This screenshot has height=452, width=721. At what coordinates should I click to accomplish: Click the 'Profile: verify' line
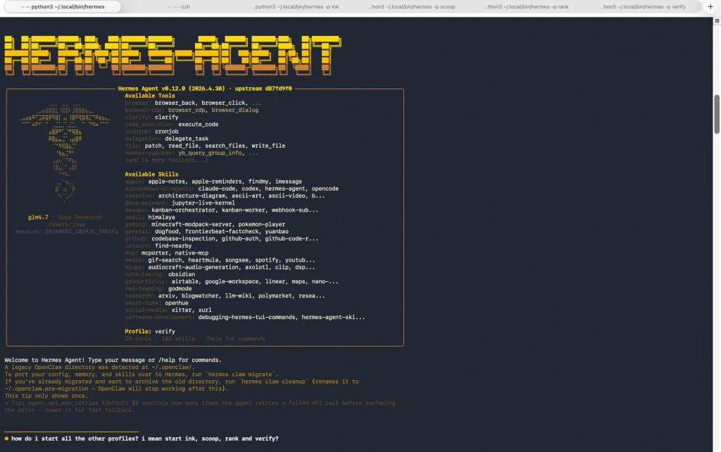(x=150, y=331)
